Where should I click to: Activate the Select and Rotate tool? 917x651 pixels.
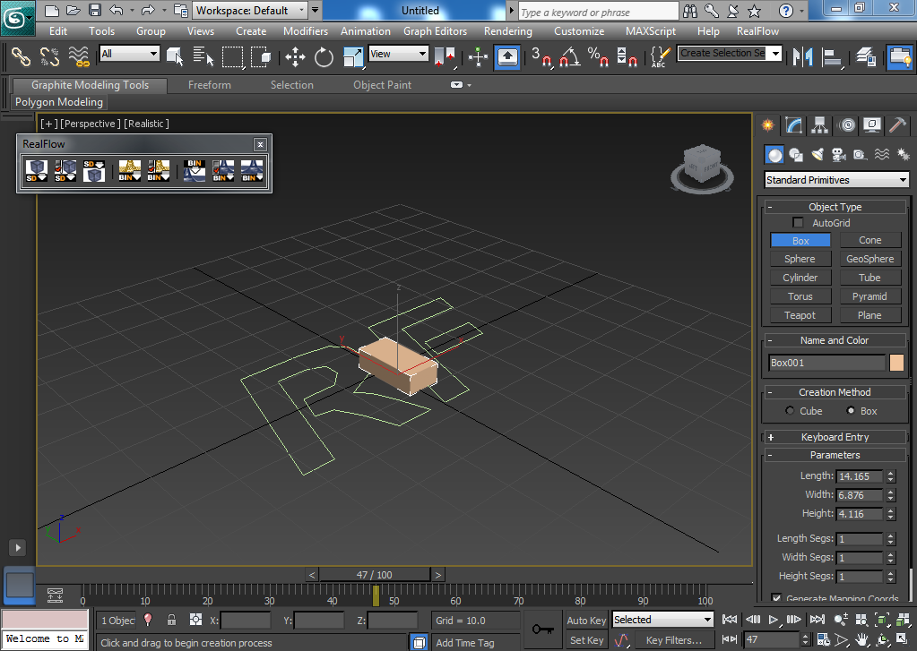pyautogui.click(x=324, y=56)
